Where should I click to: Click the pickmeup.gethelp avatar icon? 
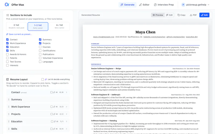pos(183,5)
